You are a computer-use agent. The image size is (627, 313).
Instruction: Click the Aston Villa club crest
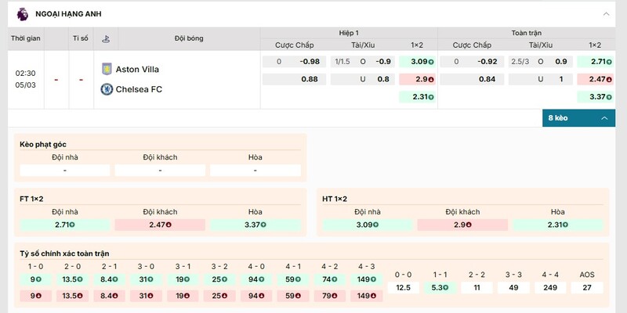pos(107,69)
